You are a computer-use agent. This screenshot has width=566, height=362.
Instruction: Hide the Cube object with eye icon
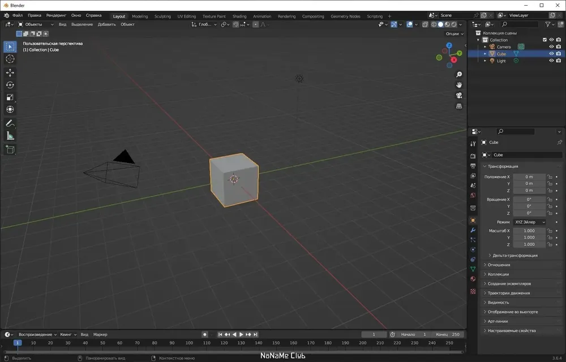coord(551,54)
